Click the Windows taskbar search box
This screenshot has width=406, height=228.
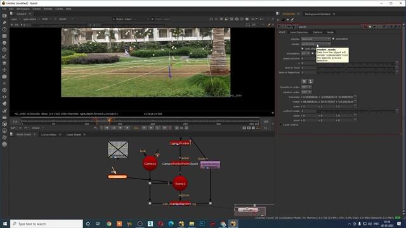[x=46, y=224]
